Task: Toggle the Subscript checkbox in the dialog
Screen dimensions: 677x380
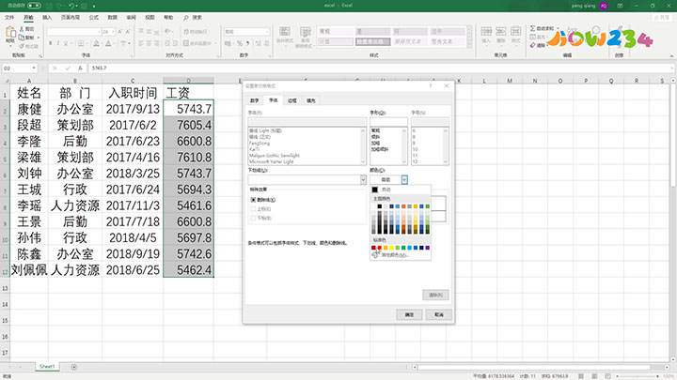Action: [254, 218]
